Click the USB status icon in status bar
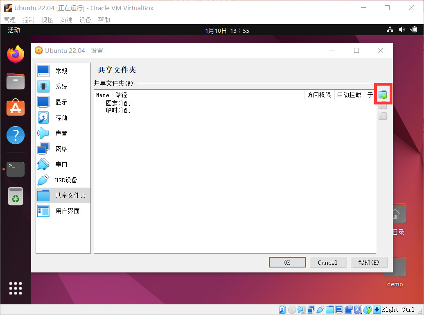Image resolution: width=424 pixels, height=315 pixels. 320,309
